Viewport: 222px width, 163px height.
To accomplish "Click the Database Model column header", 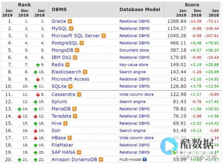I will pos(140,10).
